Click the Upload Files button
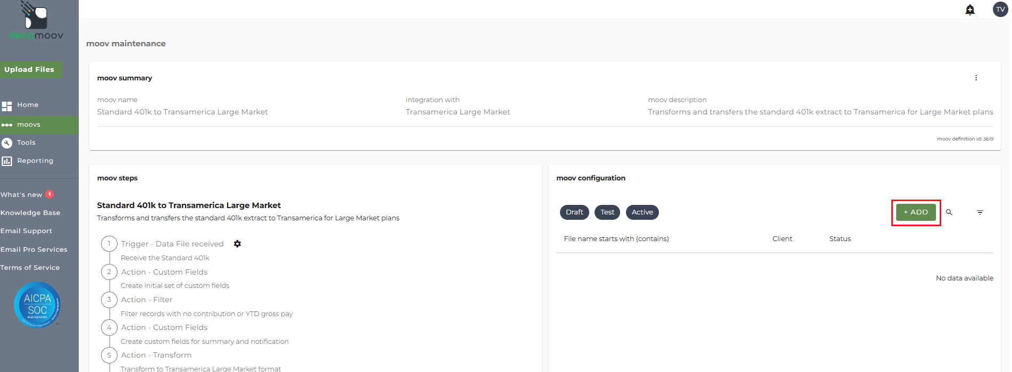The width and height of the screenshot is (1012, 372). coord(31,70)
